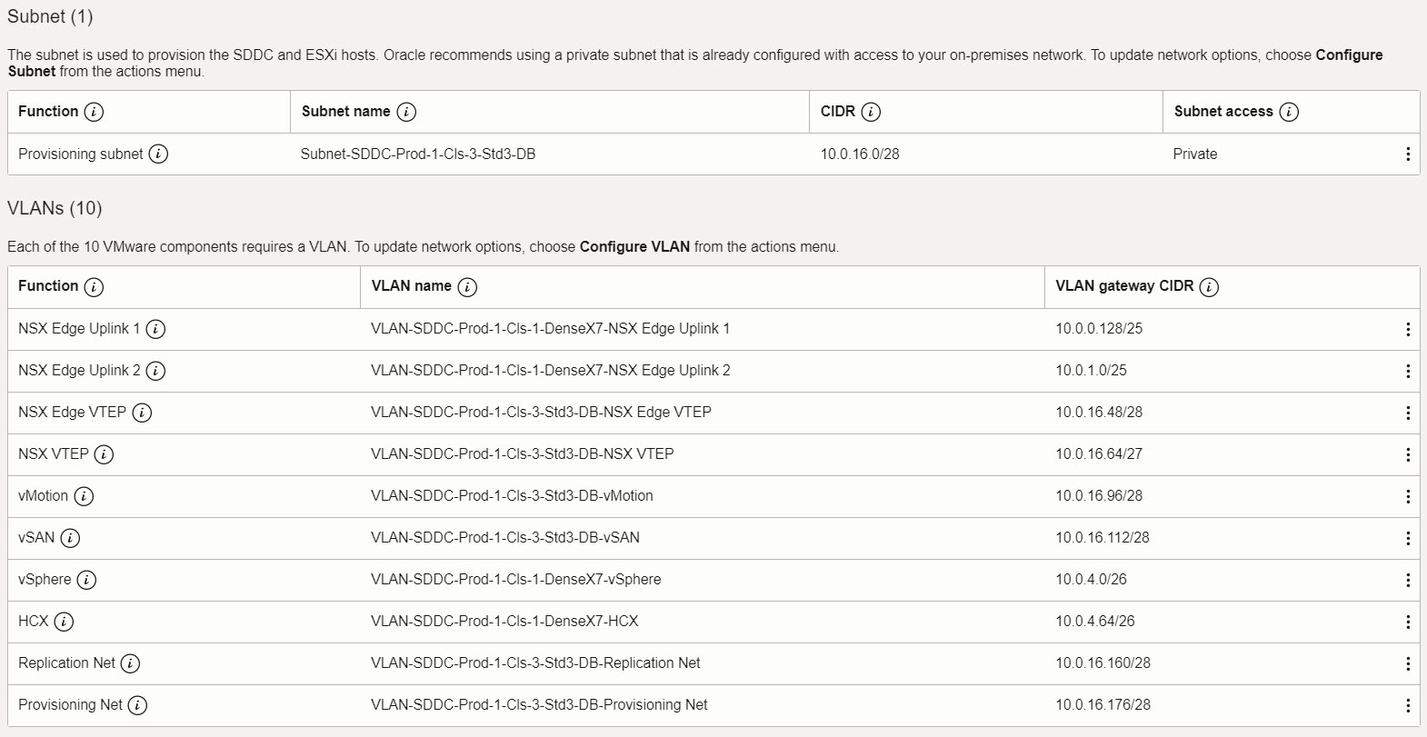Click gateway CIDR 10.0.4.0/26

click(x=1091, y=579)
